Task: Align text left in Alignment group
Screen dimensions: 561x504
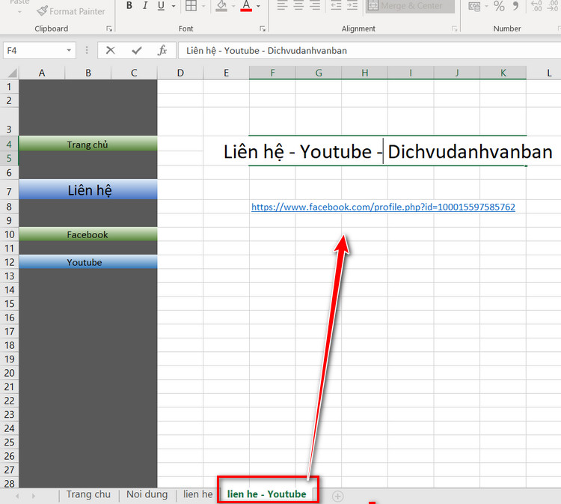Action: [282, 5]
